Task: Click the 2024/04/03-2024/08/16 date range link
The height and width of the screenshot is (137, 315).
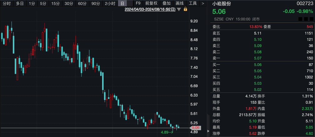Action: 150,9
